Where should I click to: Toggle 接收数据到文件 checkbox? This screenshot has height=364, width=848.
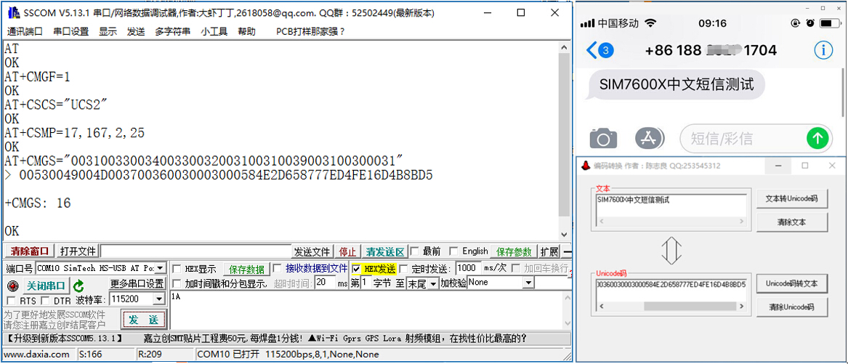[277, 267]
